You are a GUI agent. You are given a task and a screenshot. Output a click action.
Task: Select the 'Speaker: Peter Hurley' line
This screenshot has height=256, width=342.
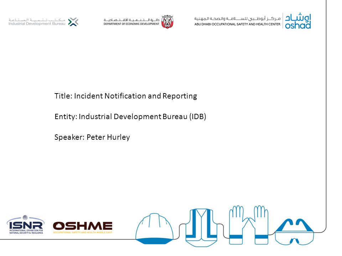click(x=92, y=137)
